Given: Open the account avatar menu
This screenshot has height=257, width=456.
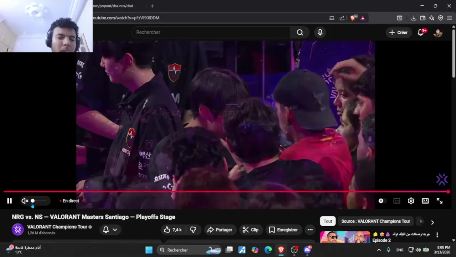Looking at the screenshot, I should point(438,32).
